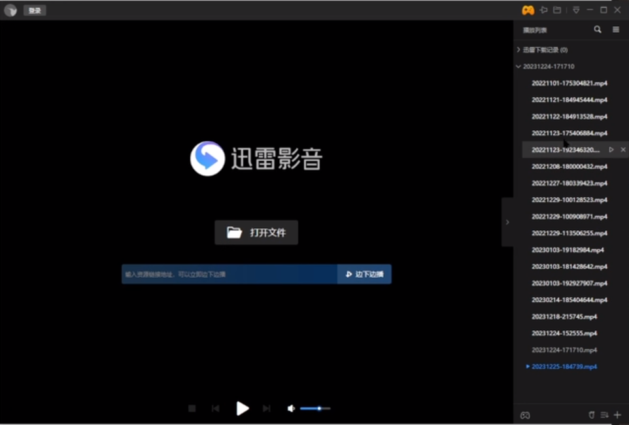Click the clear playlist trash icon

click(591, 415)
